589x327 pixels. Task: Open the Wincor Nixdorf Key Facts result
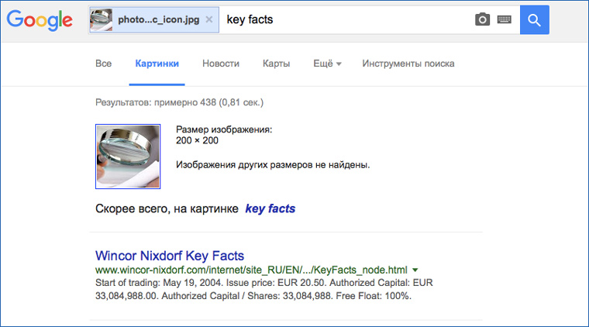tap(170, 256)
